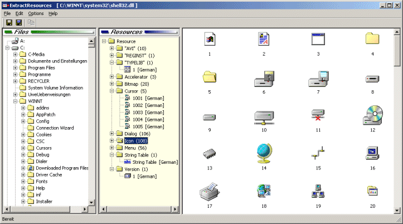
Task: Open the File menu
Action: coord(7,13)
